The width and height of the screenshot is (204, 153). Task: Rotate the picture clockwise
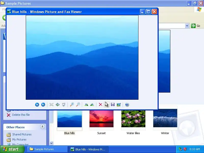(x=86, y=105)
